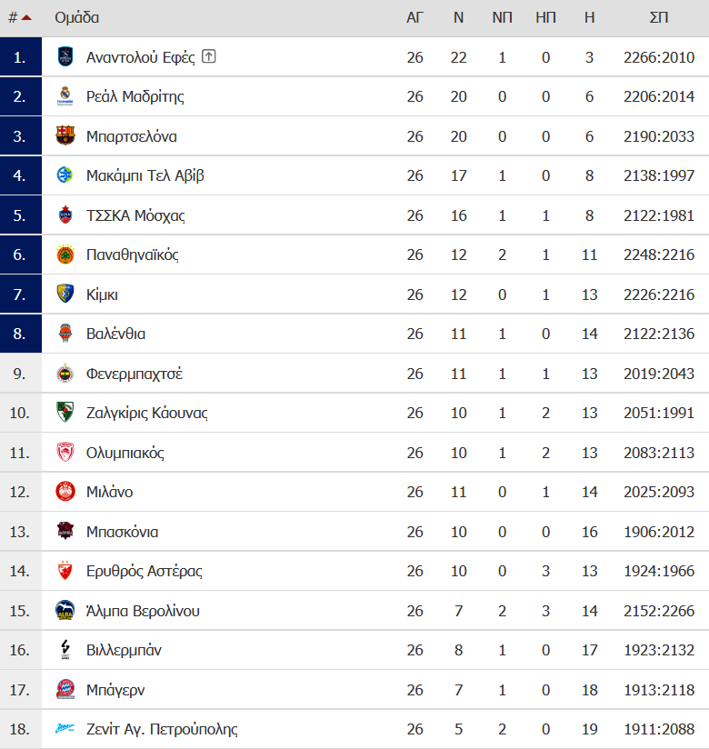Click the dark blue rank 8 cell

21,334
